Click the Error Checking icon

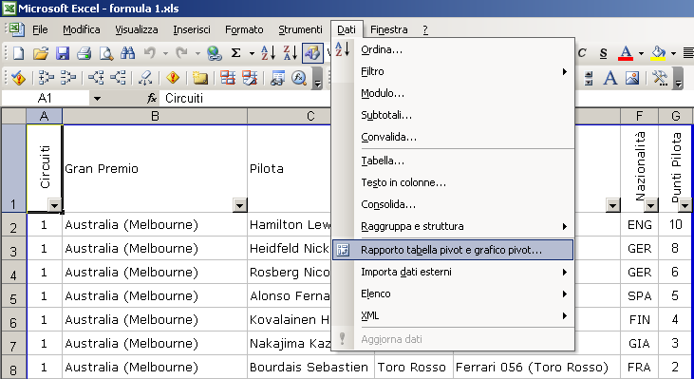[18, 79]
